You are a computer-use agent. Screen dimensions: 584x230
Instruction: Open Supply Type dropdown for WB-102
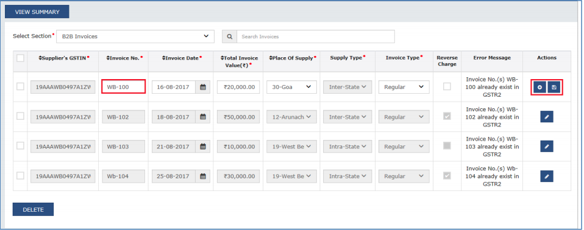click(x=347, y=117)
